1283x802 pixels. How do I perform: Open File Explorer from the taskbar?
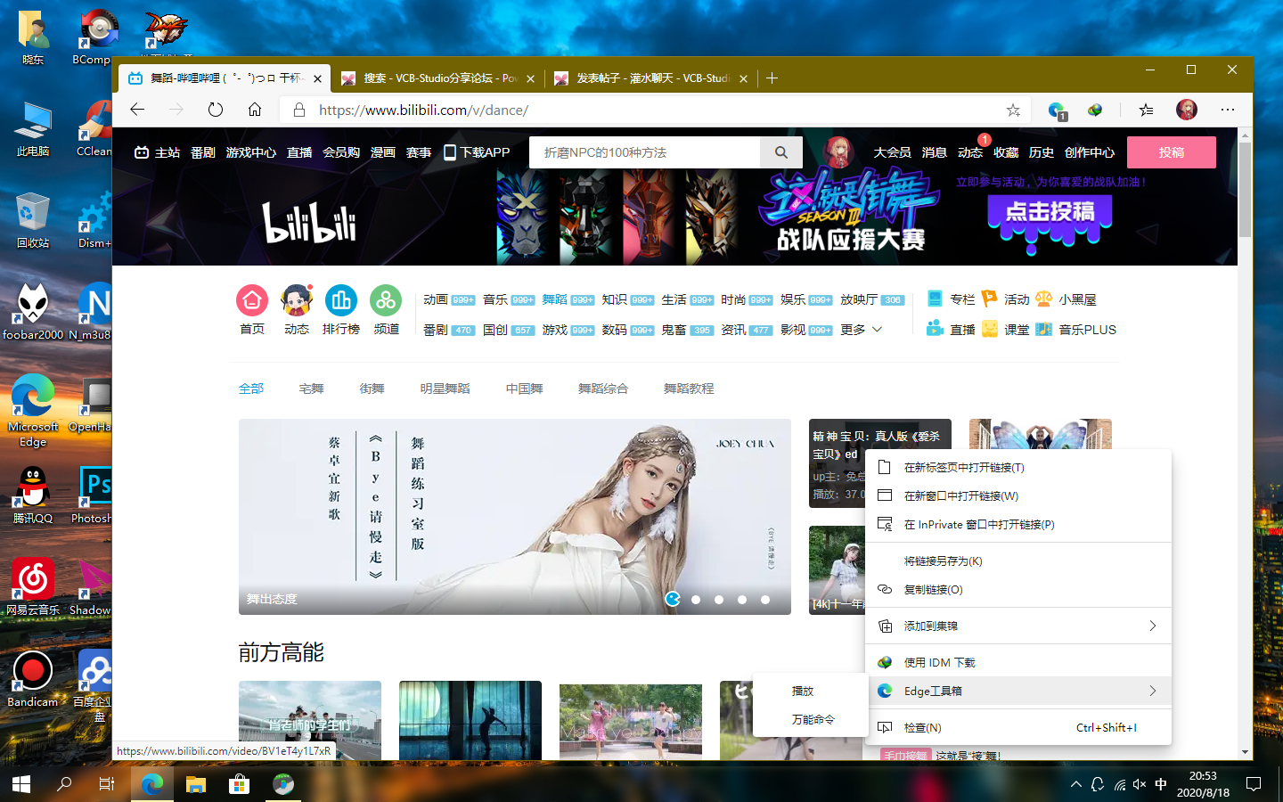(196, 784)
